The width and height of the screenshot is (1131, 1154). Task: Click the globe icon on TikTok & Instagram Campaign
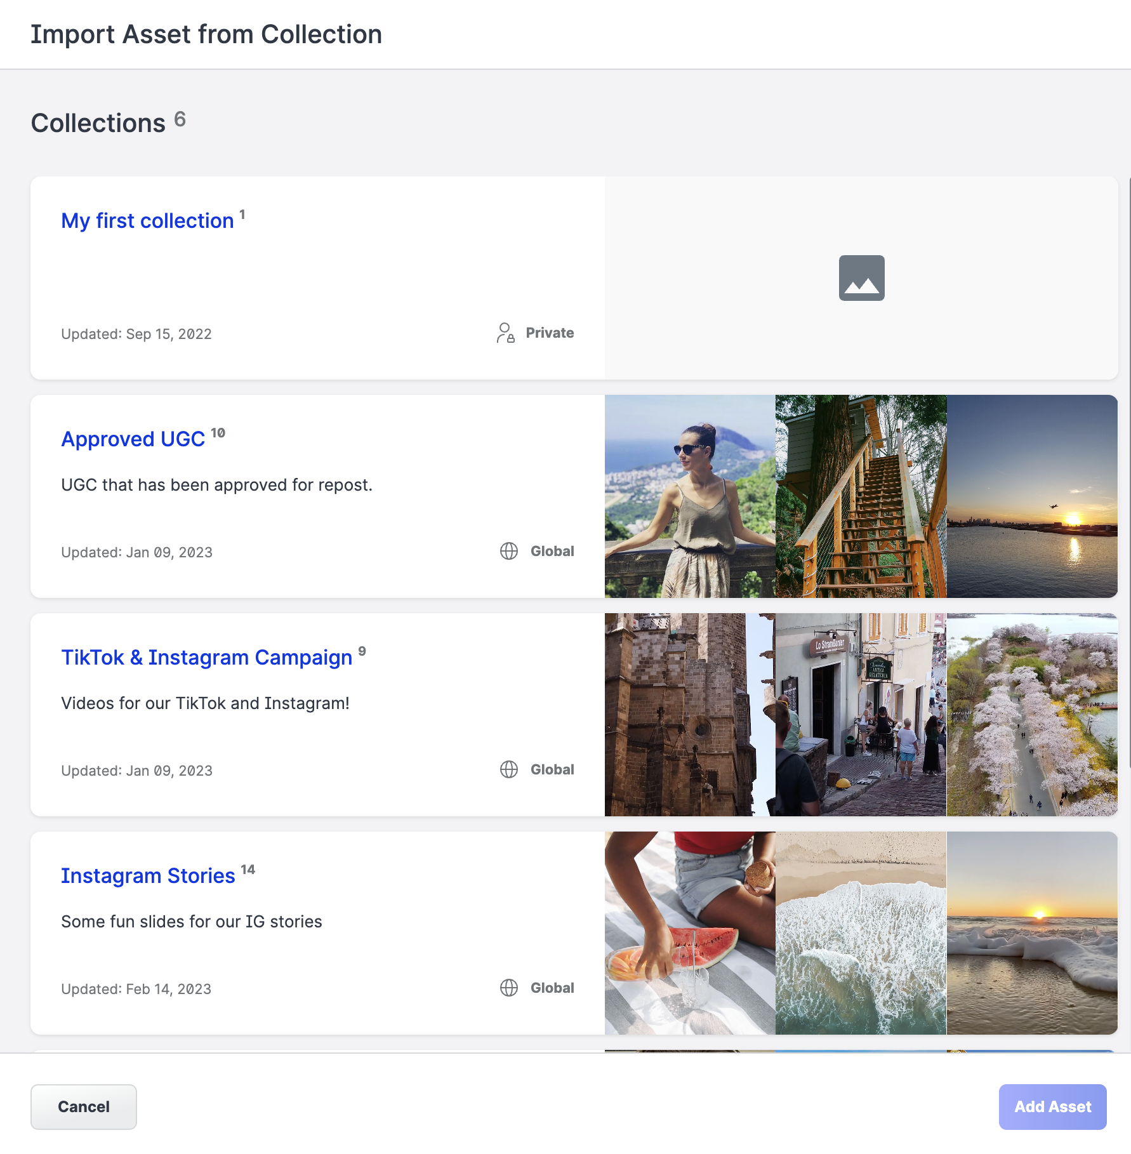click(x=509, y=769)
